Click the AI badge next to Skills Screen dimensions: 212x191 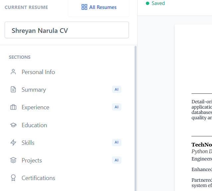coord(116,143)
